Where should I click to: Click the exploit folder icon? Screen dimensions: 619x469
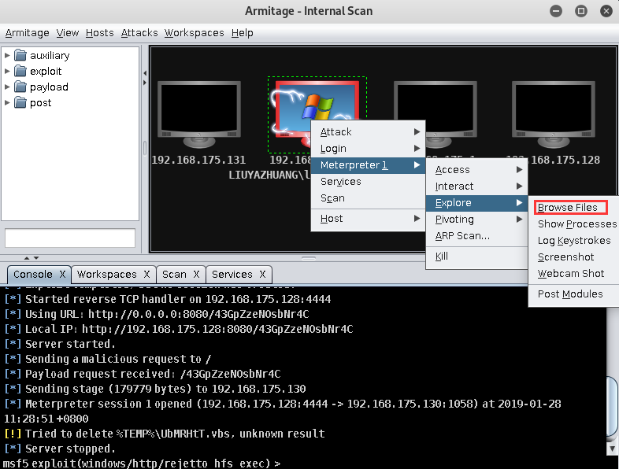tap(20, 71)
